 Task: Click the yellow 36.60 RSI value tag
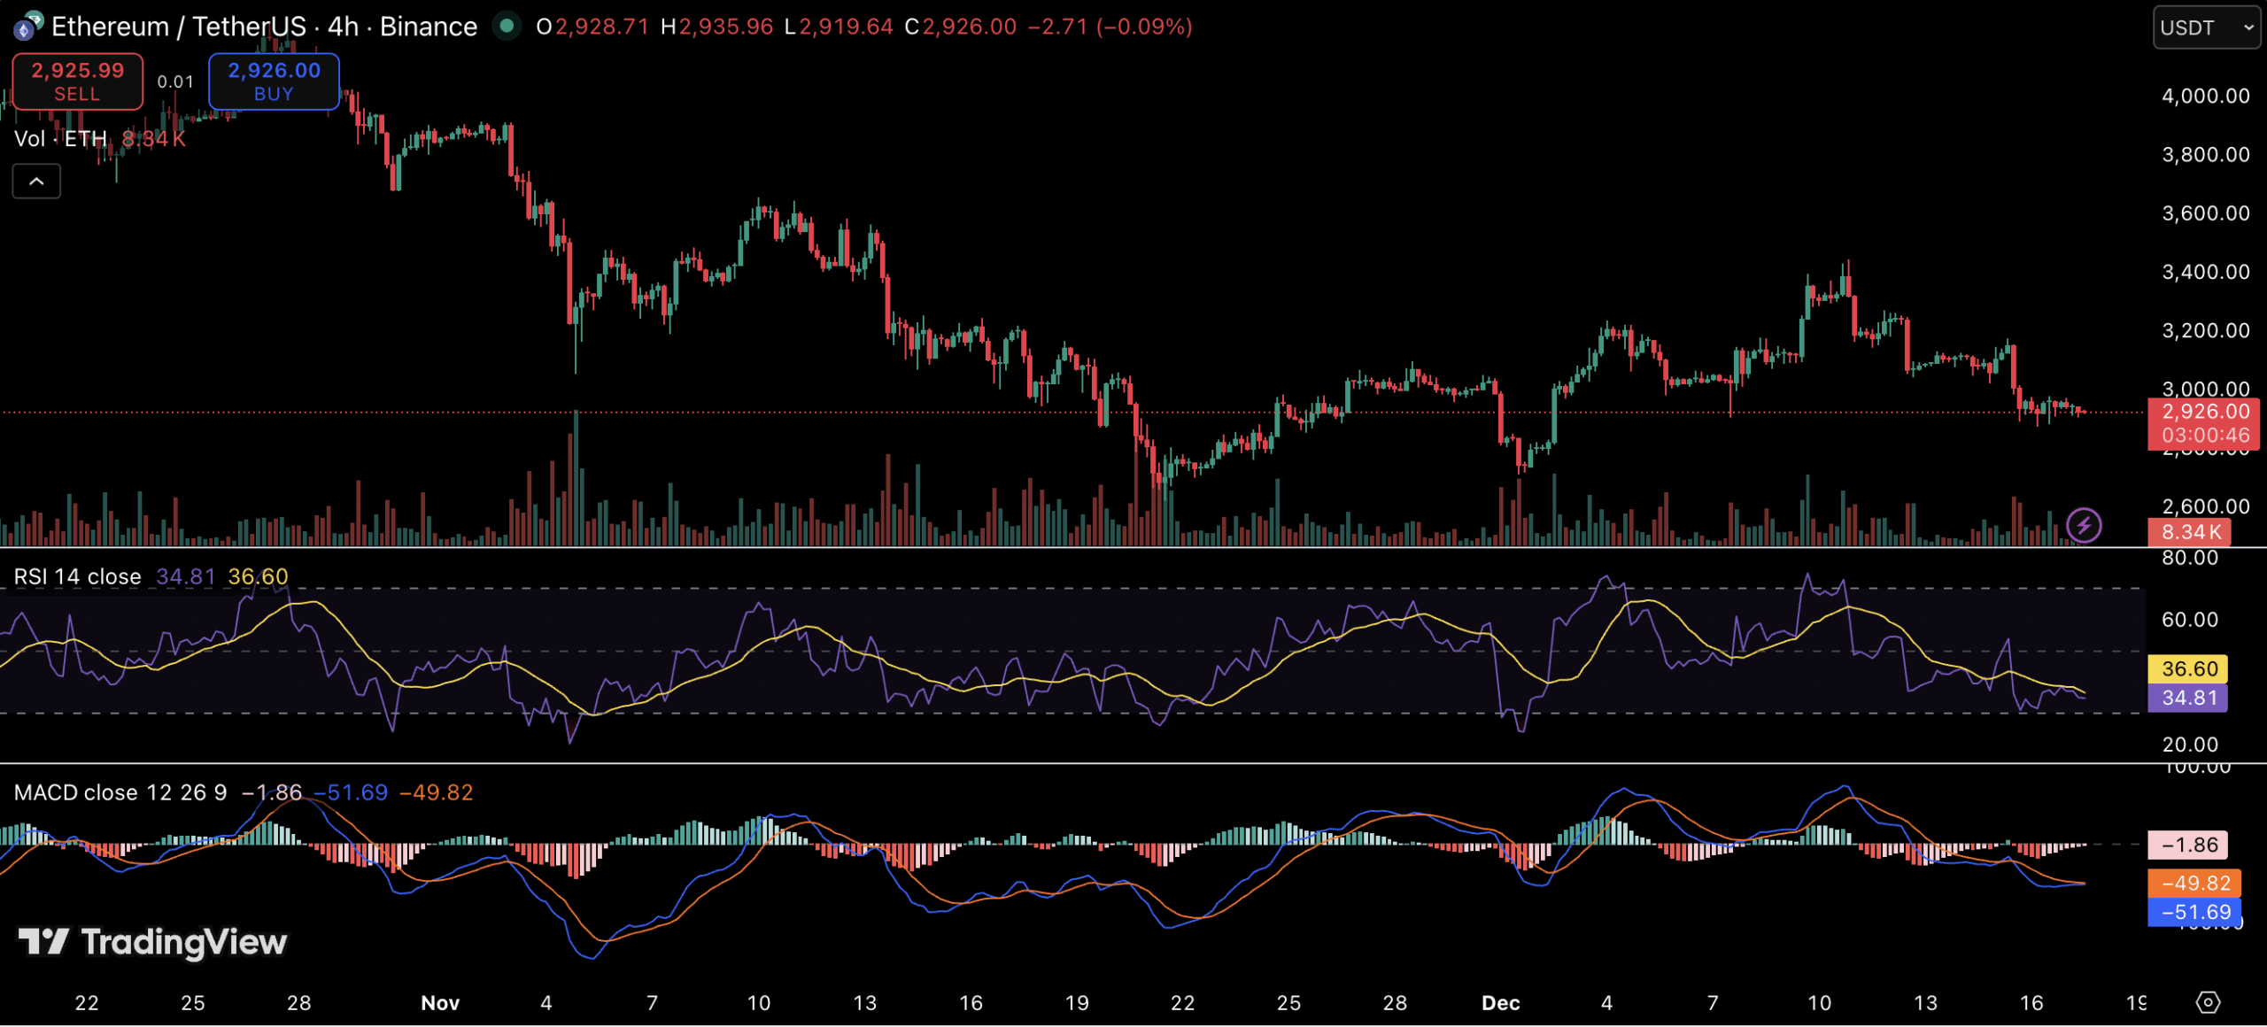coord(2188,668)
